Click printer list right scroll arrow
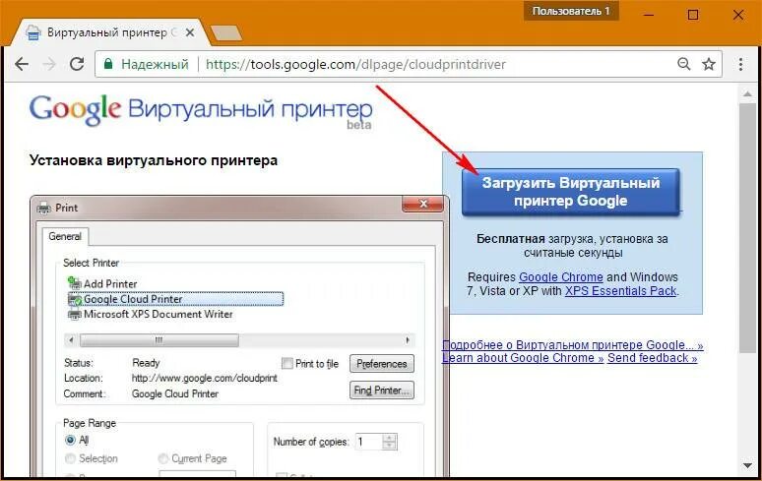Screen dimensions: 762x481 [x=408, y=339]
